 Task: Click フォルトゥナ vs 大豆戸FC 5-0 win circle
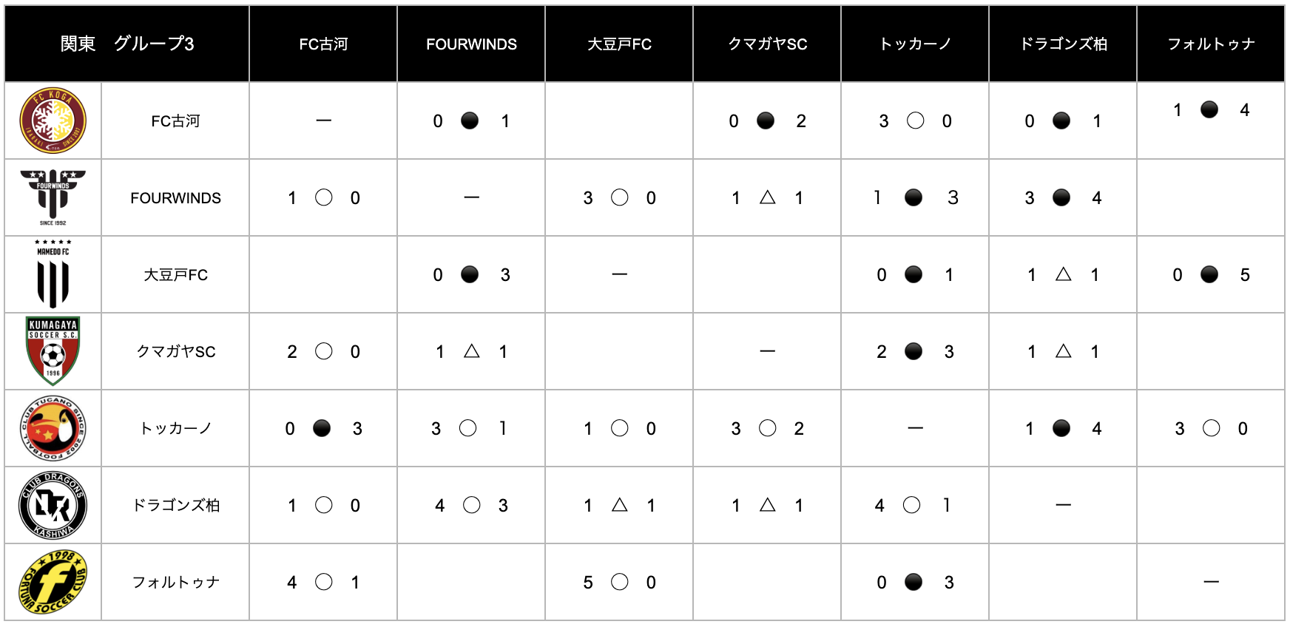[620, 582]
